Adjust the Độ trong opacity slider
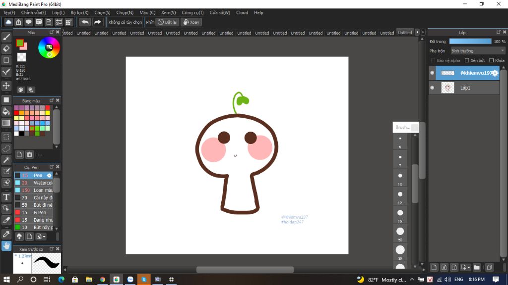 click(470, 42)
